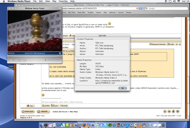Image resolution: width=190 pixels, height=128 pixels.
Task: Click round icon on the player status bar
Action: (x=60, y=53)
